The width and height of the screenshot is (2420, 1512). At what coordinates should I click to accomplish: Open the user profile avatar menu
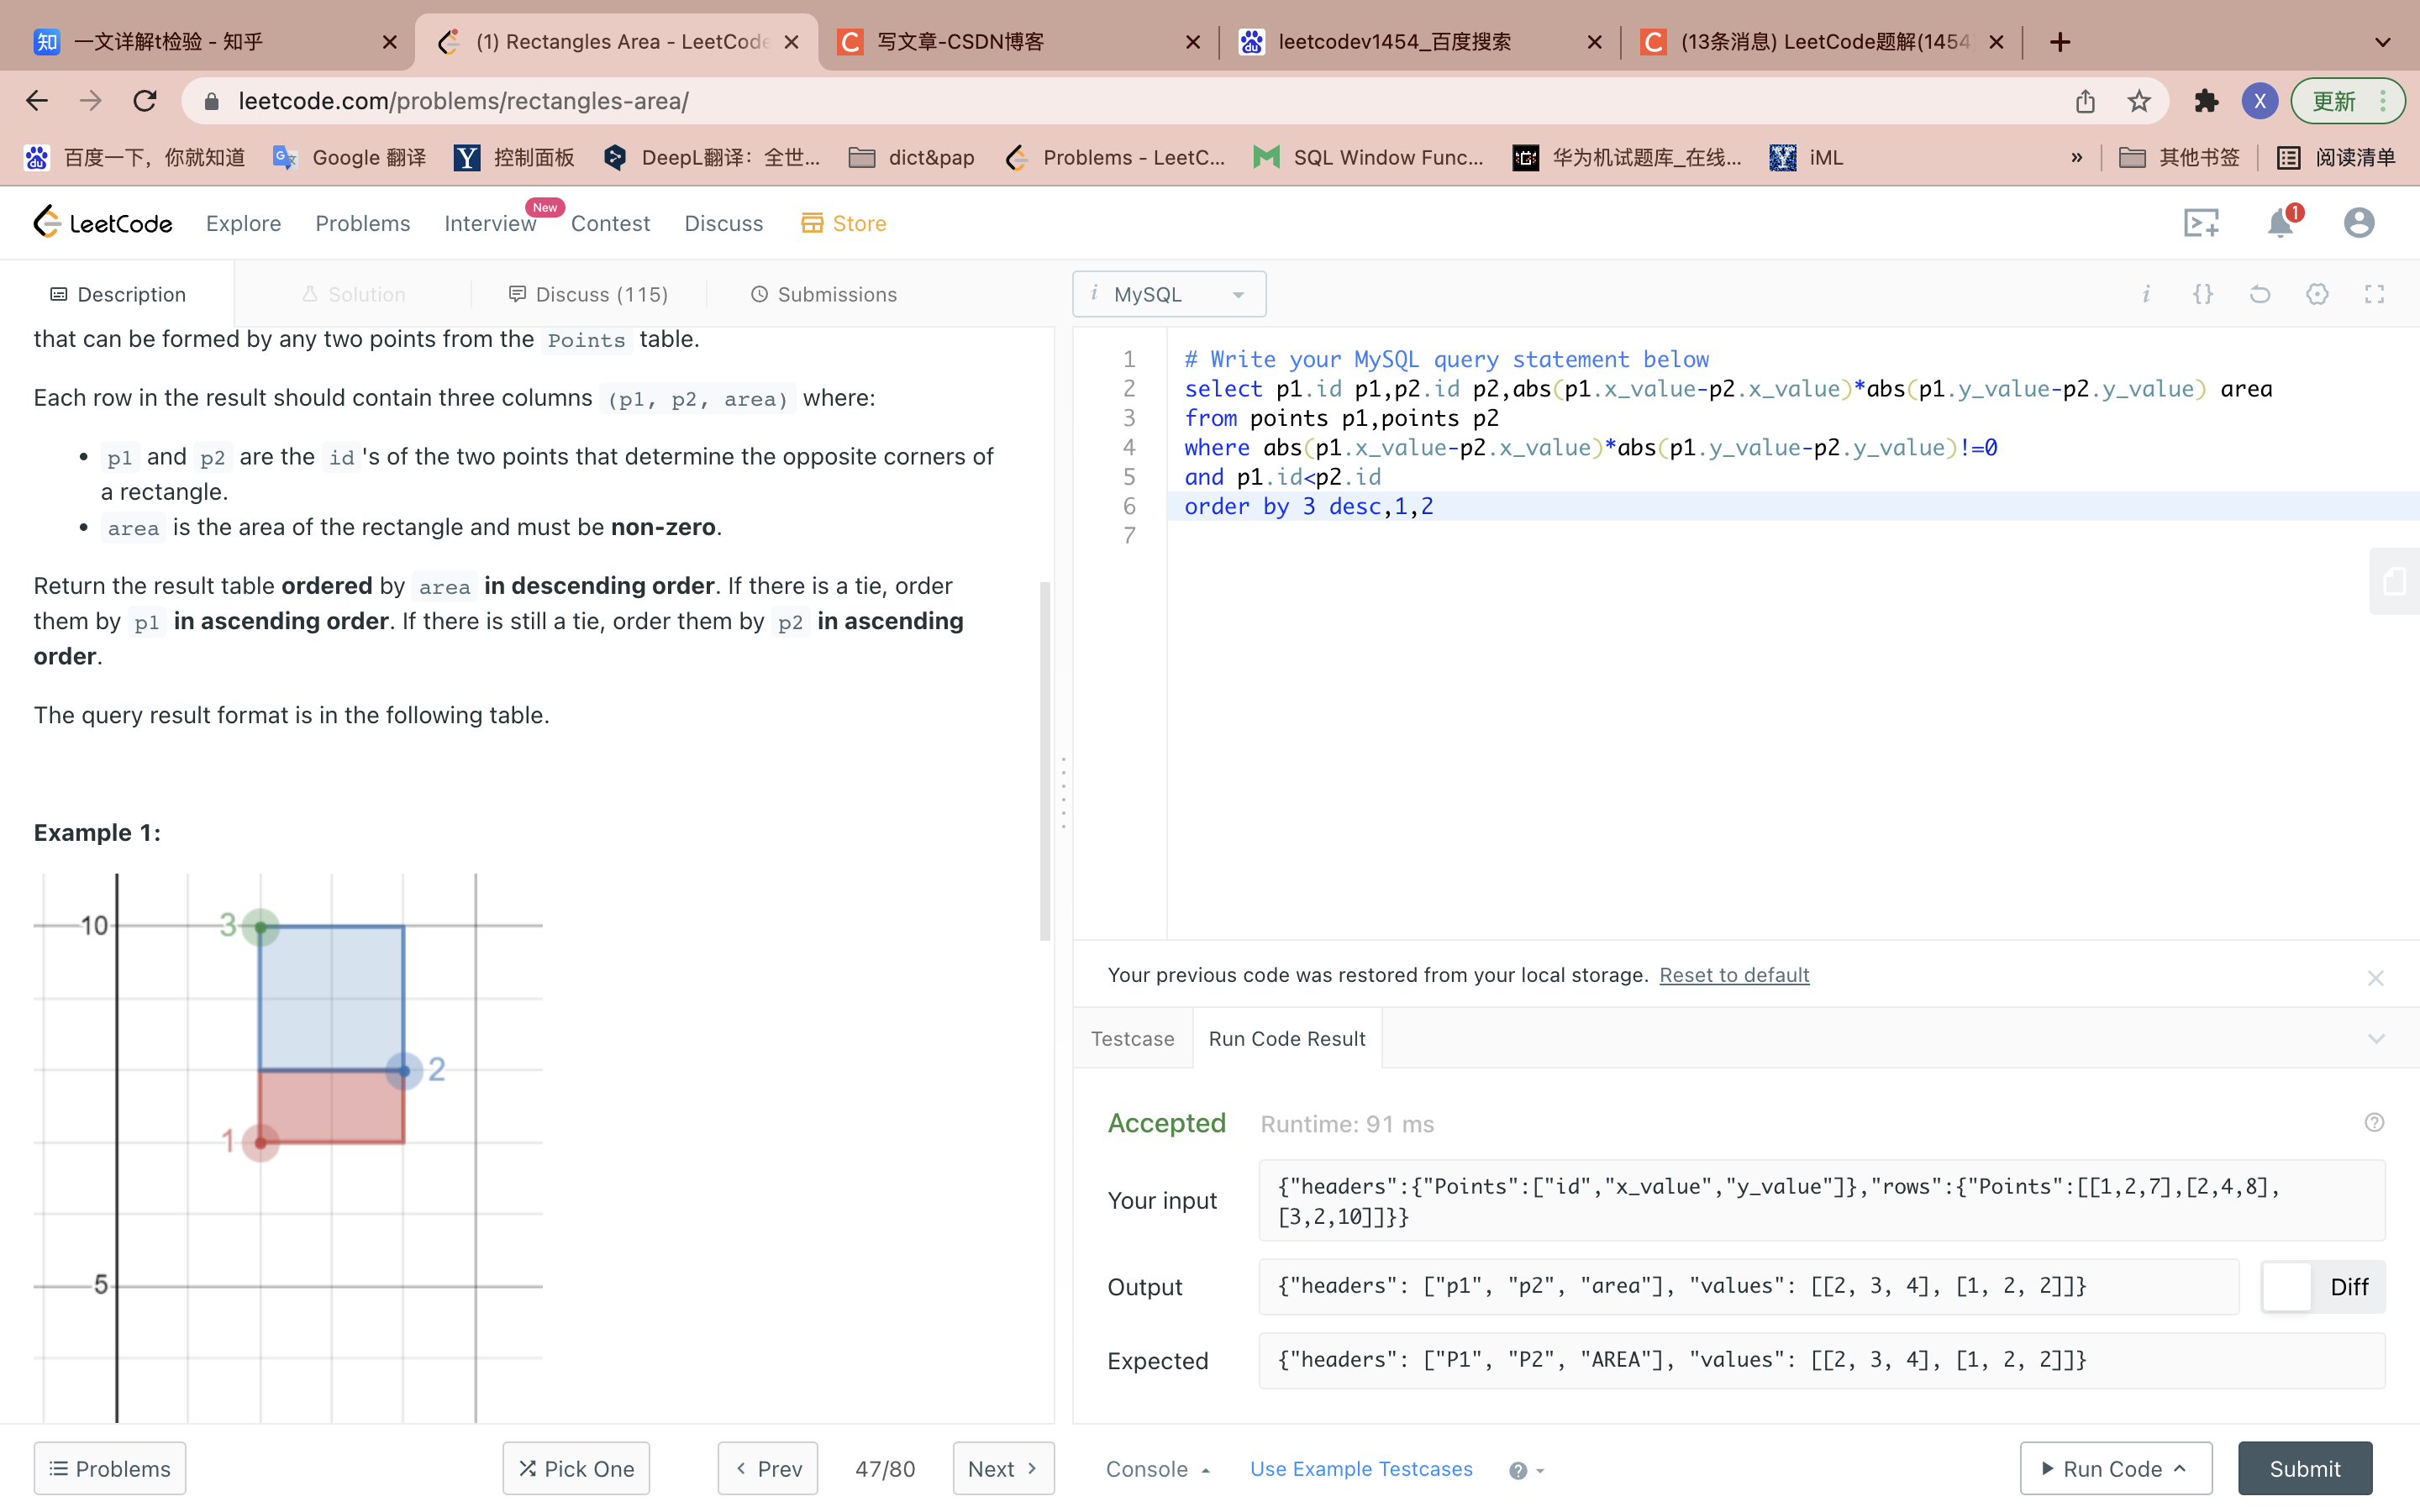click(x=2358, y=223)
